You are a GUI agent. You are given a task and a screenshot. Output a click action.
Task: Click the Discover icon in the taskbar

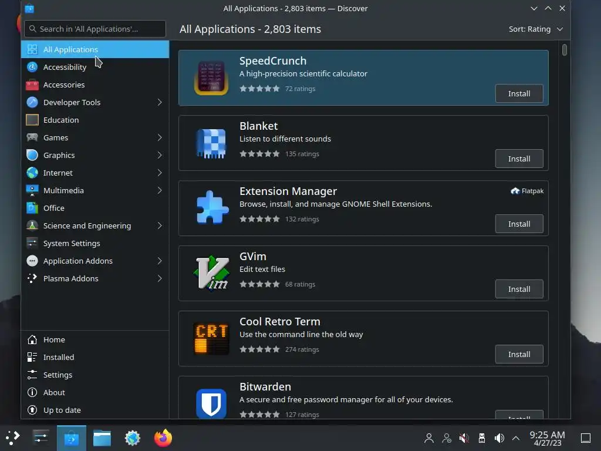(72, 438)
